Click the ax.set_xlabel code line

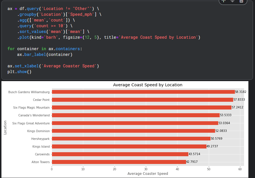(53, 66)
